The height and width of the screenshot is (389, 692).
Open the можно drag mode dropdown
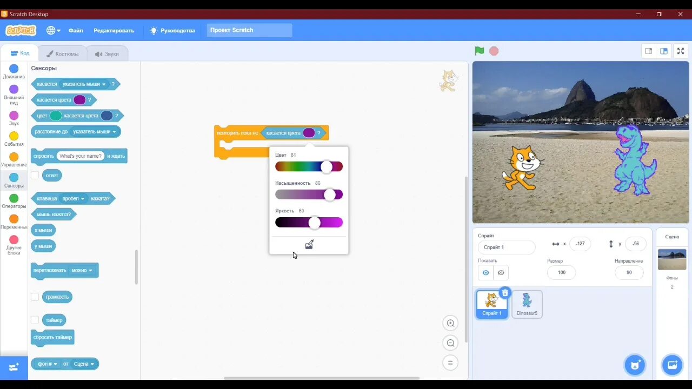point(82,270)
